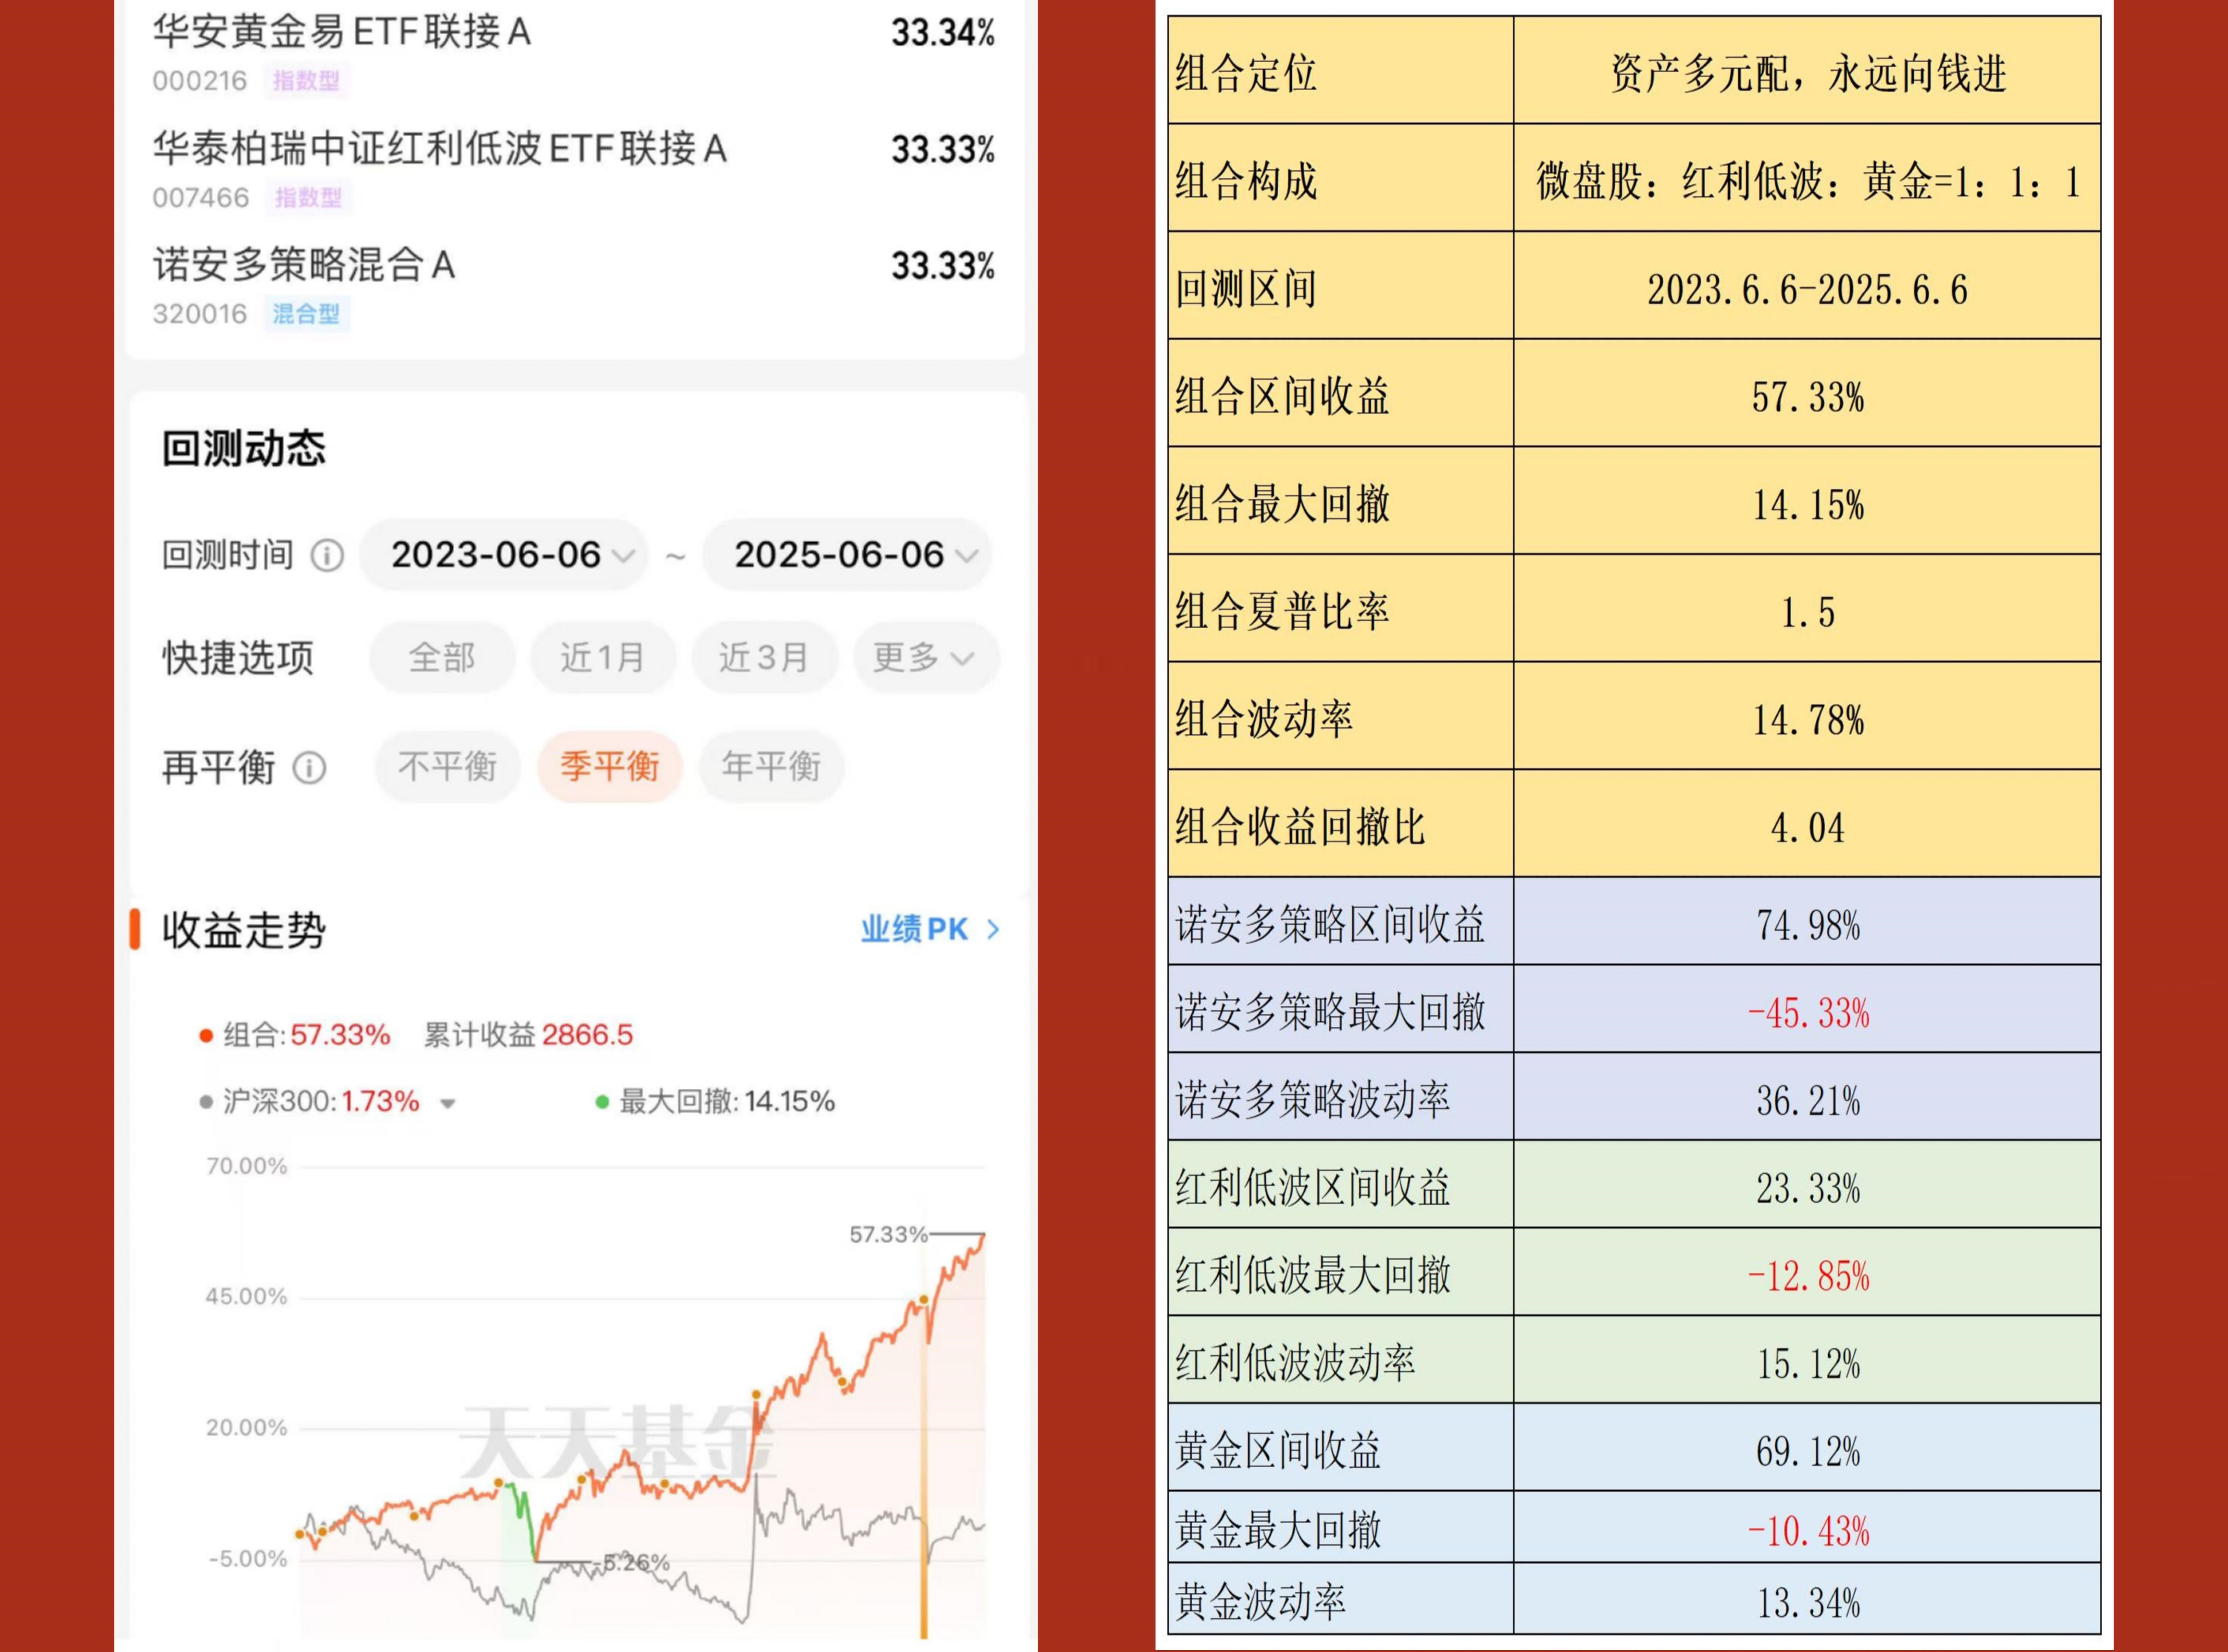Open the 回测时间 info icon
Image resolution: width=2228 pixels, height=1652 pixels.
pyautogui.click(x=327, y=555)
